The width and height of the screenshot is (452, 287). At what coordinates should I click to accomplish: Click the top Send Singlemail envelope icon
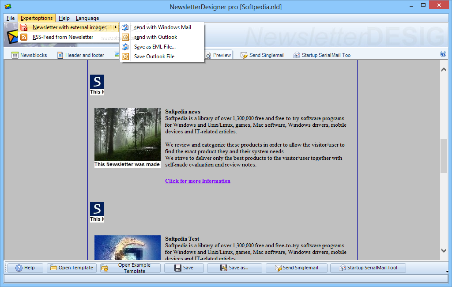[244, 55]
